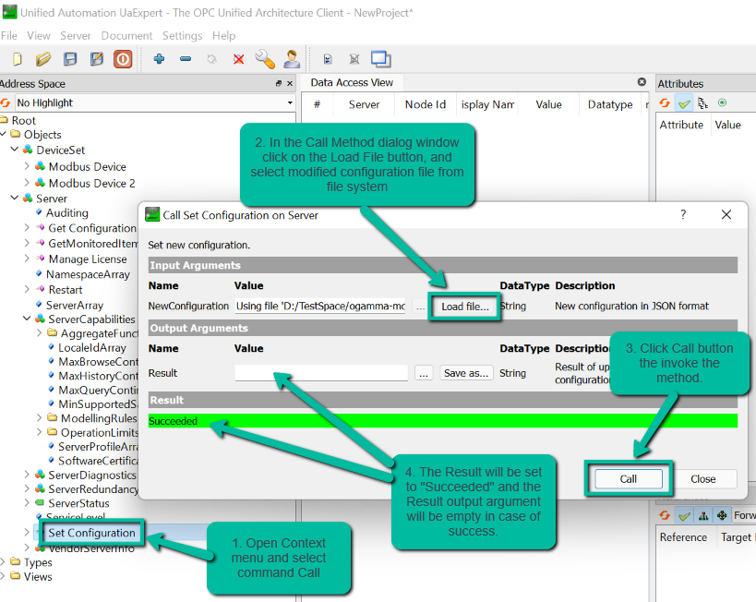Close the Data Access View document
This screenshot has width=756, height=602.
pyautogui.click(x=642, y=82)
